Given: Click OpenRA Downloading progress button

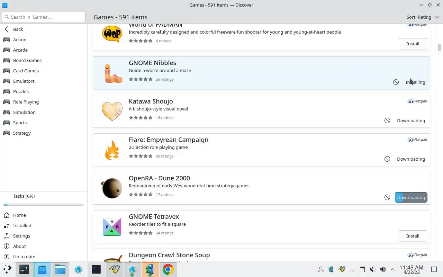Looking at the screenshot, I should [x=411, y=197].
